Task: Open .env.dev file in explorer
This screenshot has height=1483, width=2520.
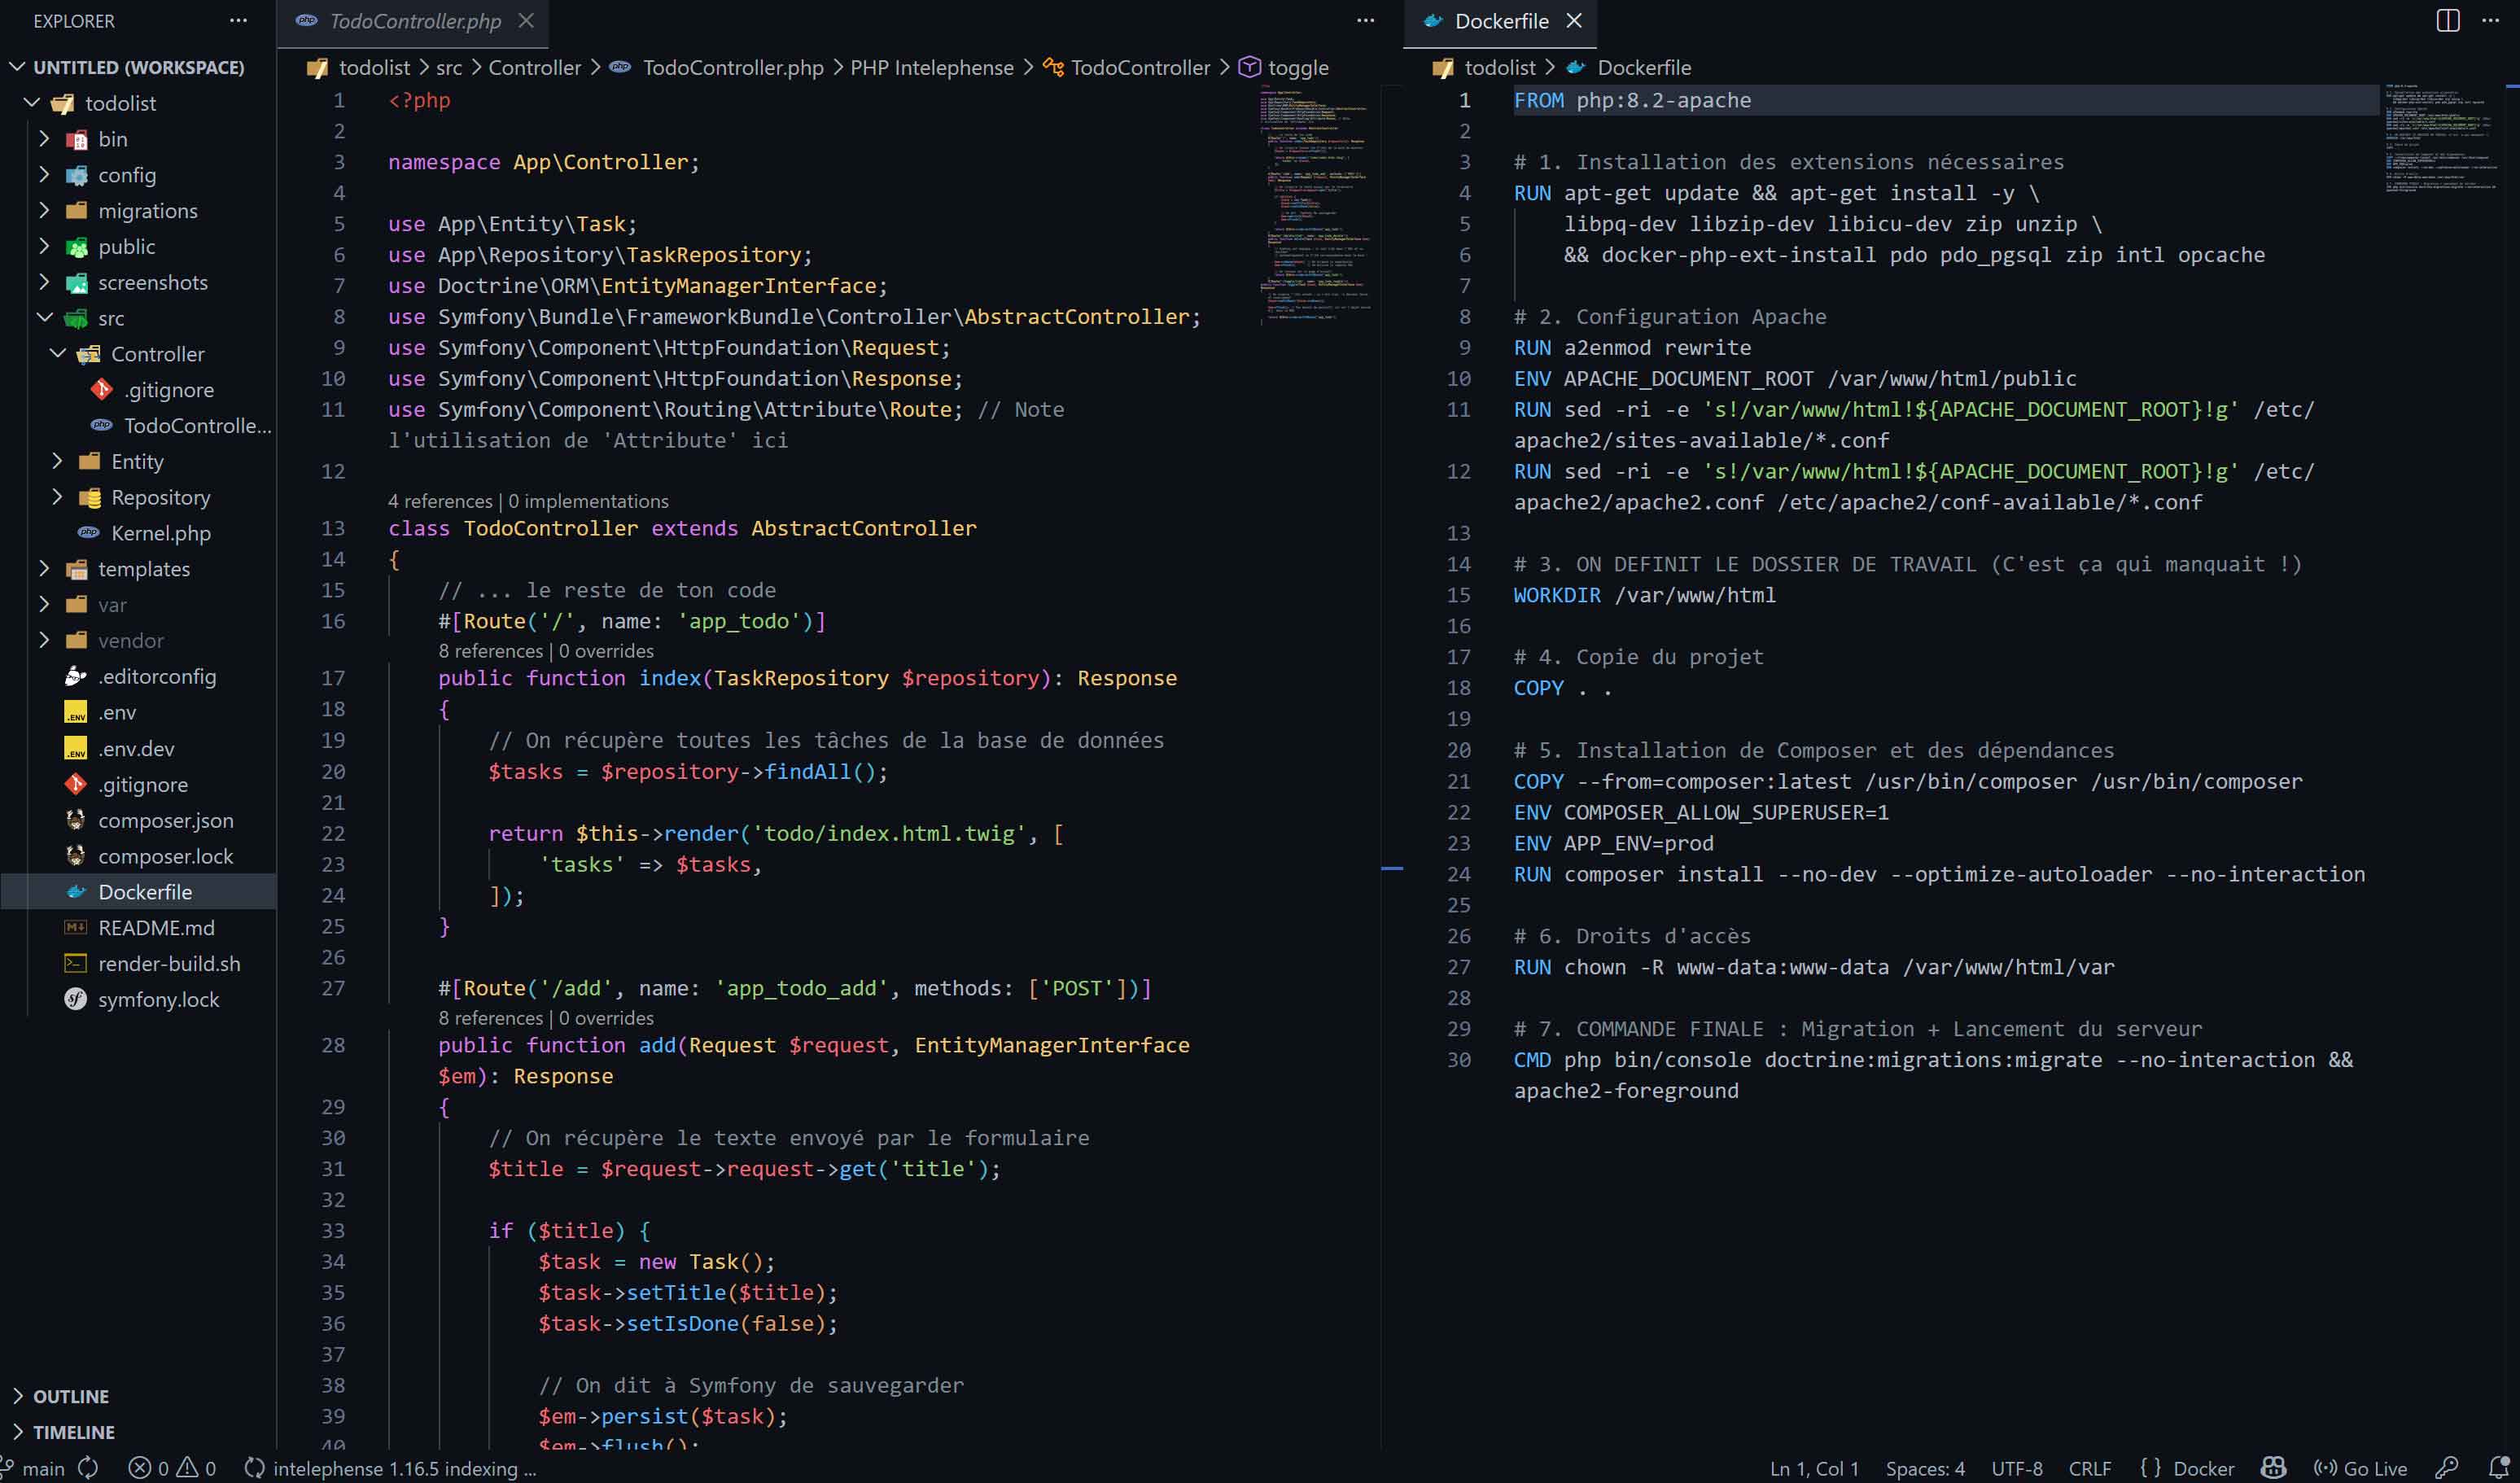Action: tap(136, 747)
